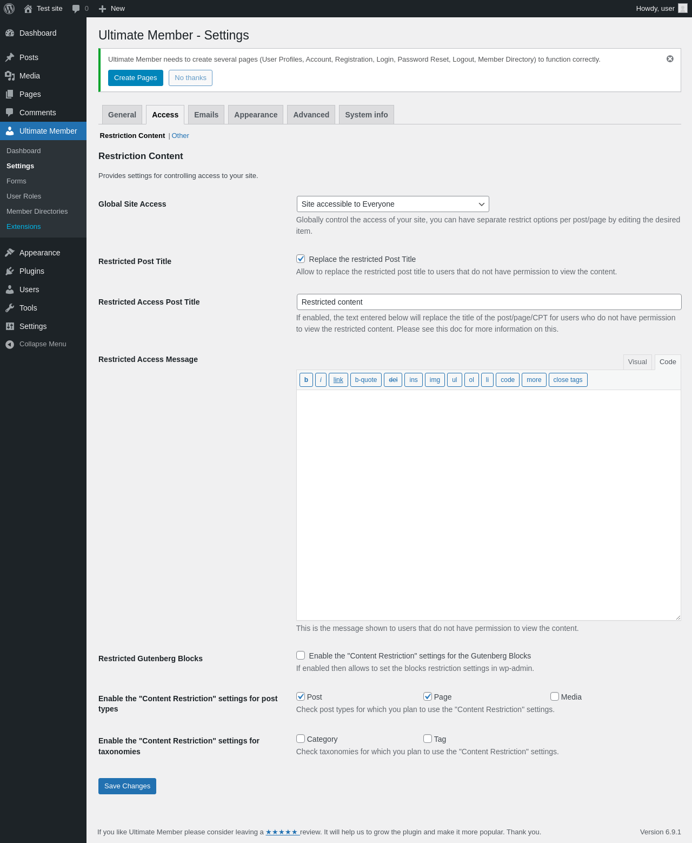Image resolution: width=692 pixels, height=843 pixels.
Task: Open the System info tab
Action: coord(367,115)
